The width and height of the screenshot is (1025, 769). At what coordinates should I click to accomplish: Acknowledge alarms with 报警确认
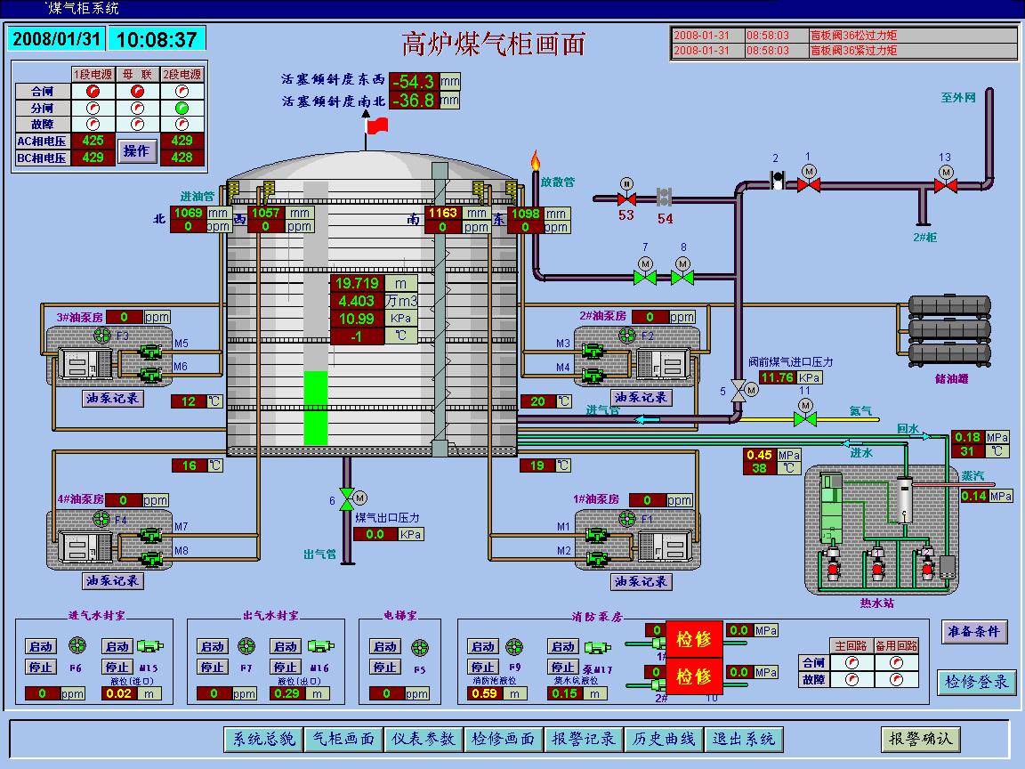[921, 739]
